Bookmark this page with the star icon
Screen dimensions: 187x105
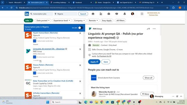[x=167, y=8]
